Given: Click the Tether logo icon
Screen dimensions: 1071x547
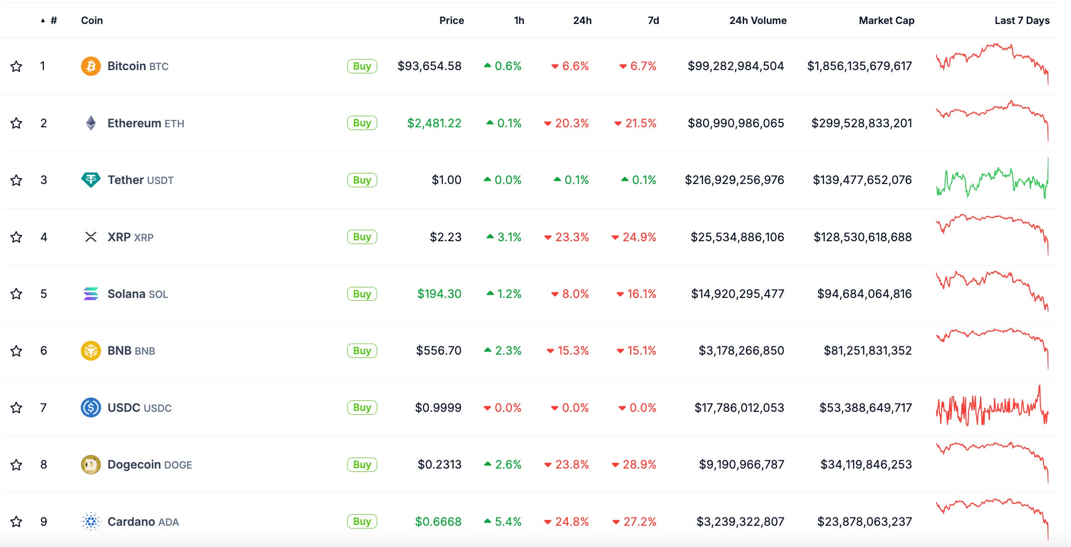Looking at the screenshot, I should pyautogui.click(x=91, y=180).
